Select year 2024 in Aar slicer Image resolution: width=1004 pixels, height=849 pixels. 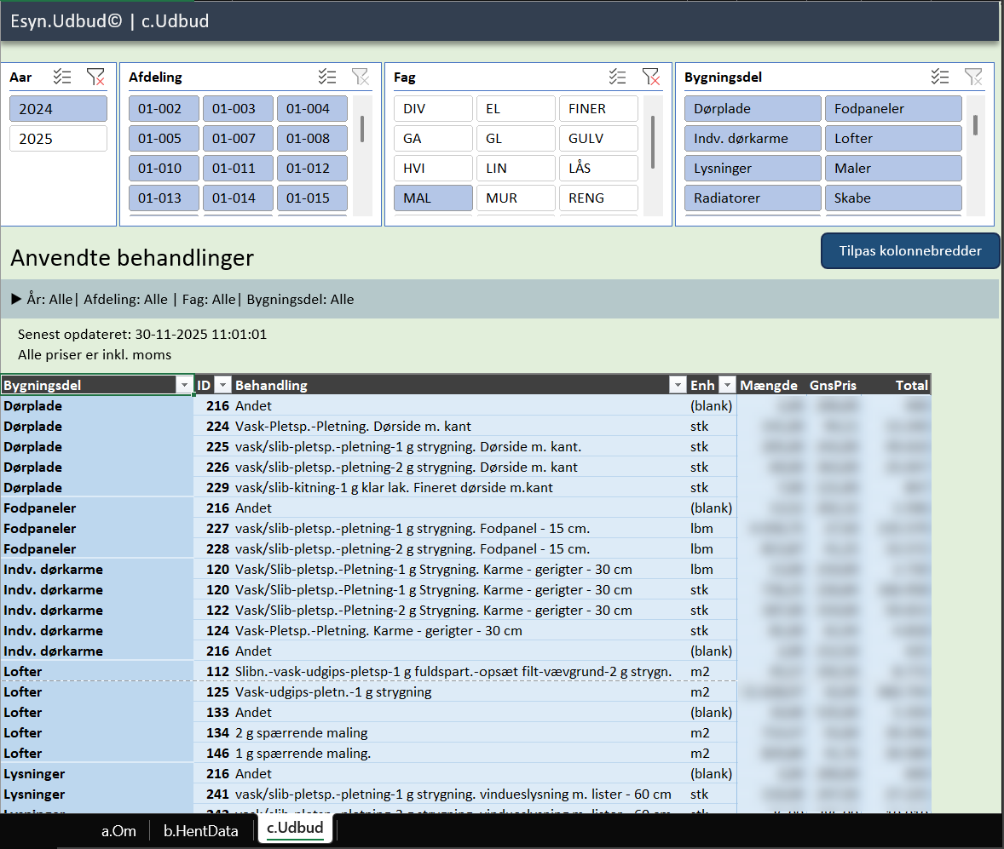[x=58, y=109]
